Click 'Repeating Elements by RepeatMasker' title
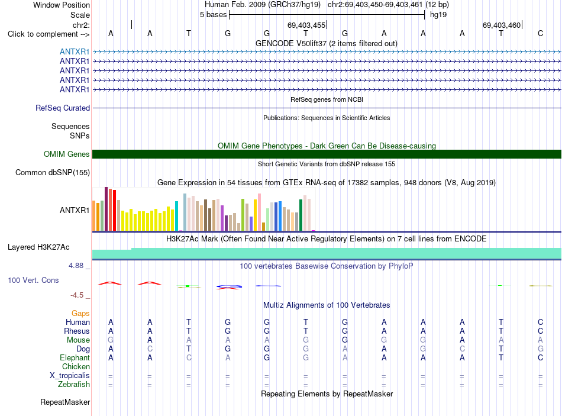562x416 pixels. click(327, 394)
